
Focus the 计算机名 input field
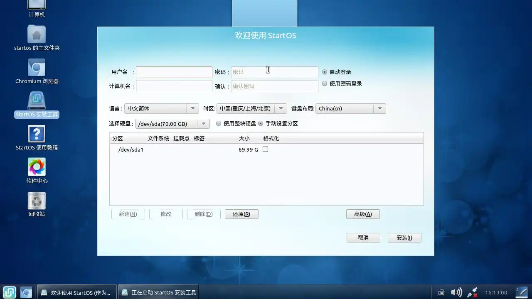[x=174, y=86]
